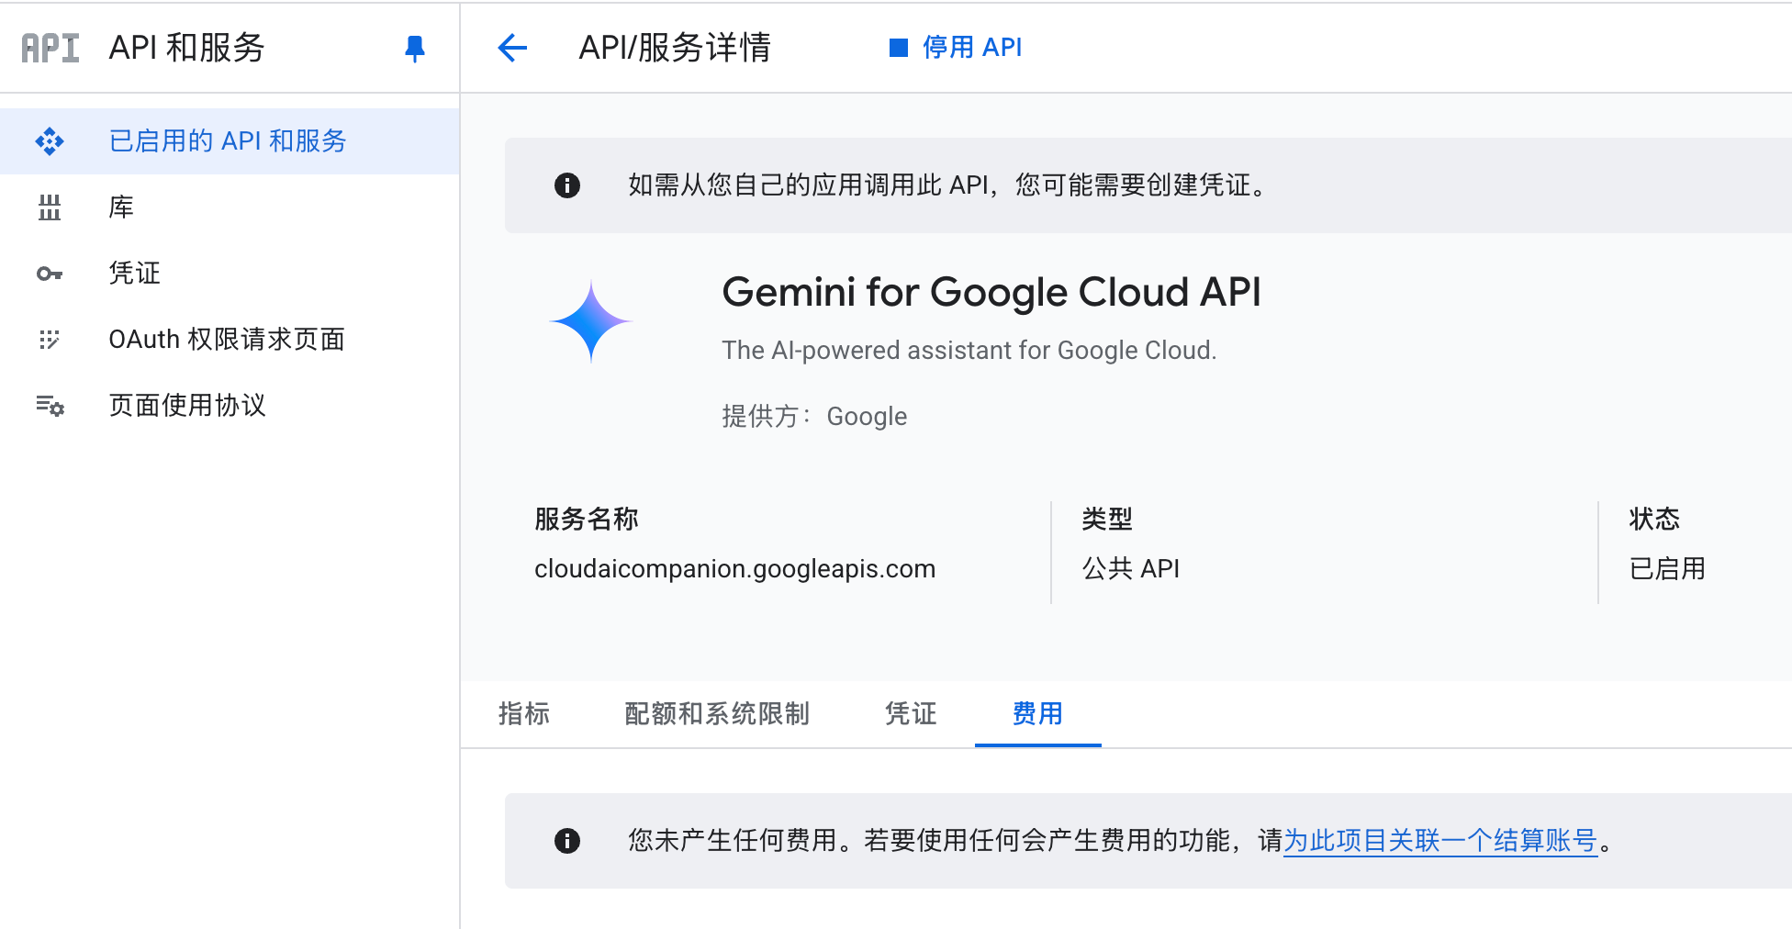Click the info icon in billing notice
Screen dimensions: 1792x929
pyautogui.click(x=566, y=841)
